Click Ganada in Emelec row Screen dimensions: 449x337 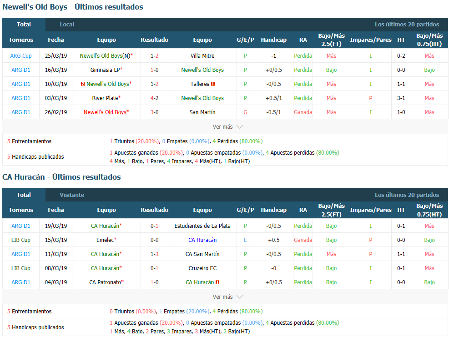(x=303, y=240)
